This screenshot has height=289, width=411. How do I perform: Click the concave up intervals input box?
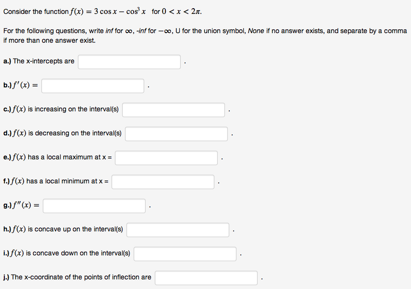coord(177,230)
